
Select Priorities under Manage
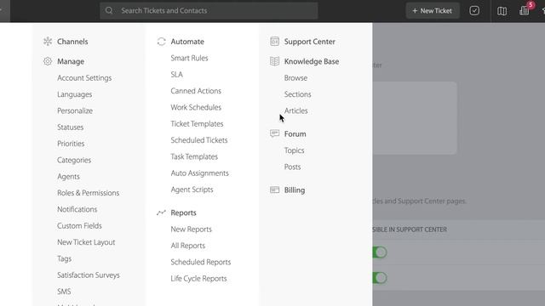[71, 144]
